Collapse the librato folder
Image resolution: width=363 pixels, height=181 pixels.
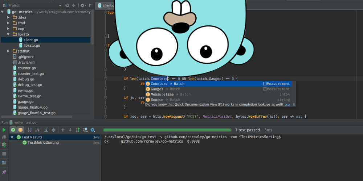tap(8, 34)
